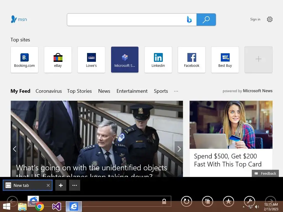Screen dimensions: 283x212
Task: Click the browser back arrow button
Action: (x=12, y=201)
